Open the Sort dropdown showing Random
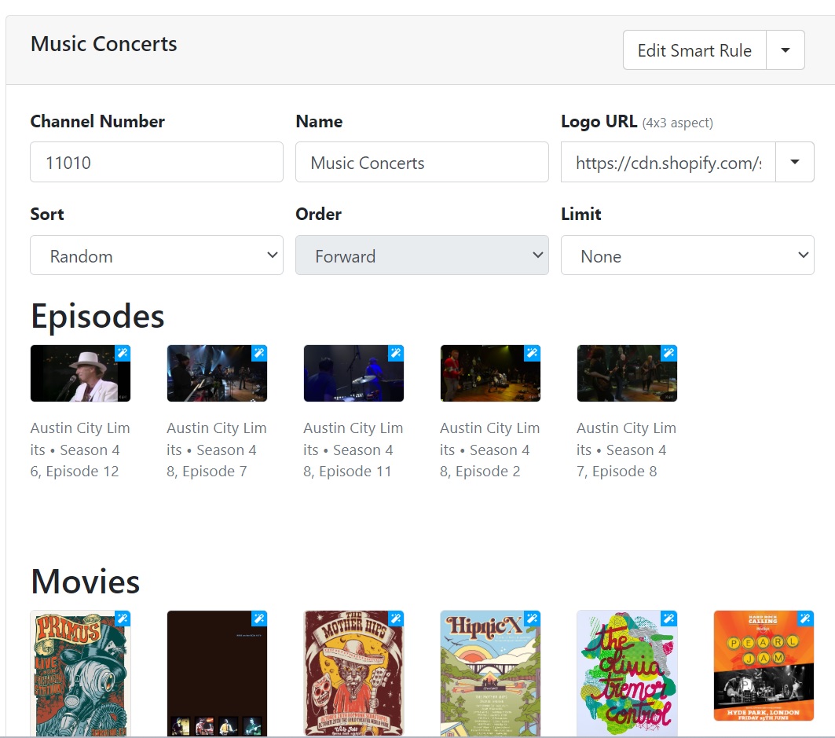The width and height of the screenshot is (835, 738). (156, 255)
